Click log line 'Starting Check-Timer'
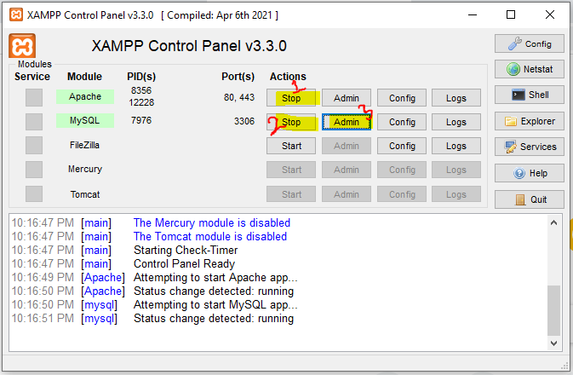Screen dimensions: 573x375 pos(186,251)
